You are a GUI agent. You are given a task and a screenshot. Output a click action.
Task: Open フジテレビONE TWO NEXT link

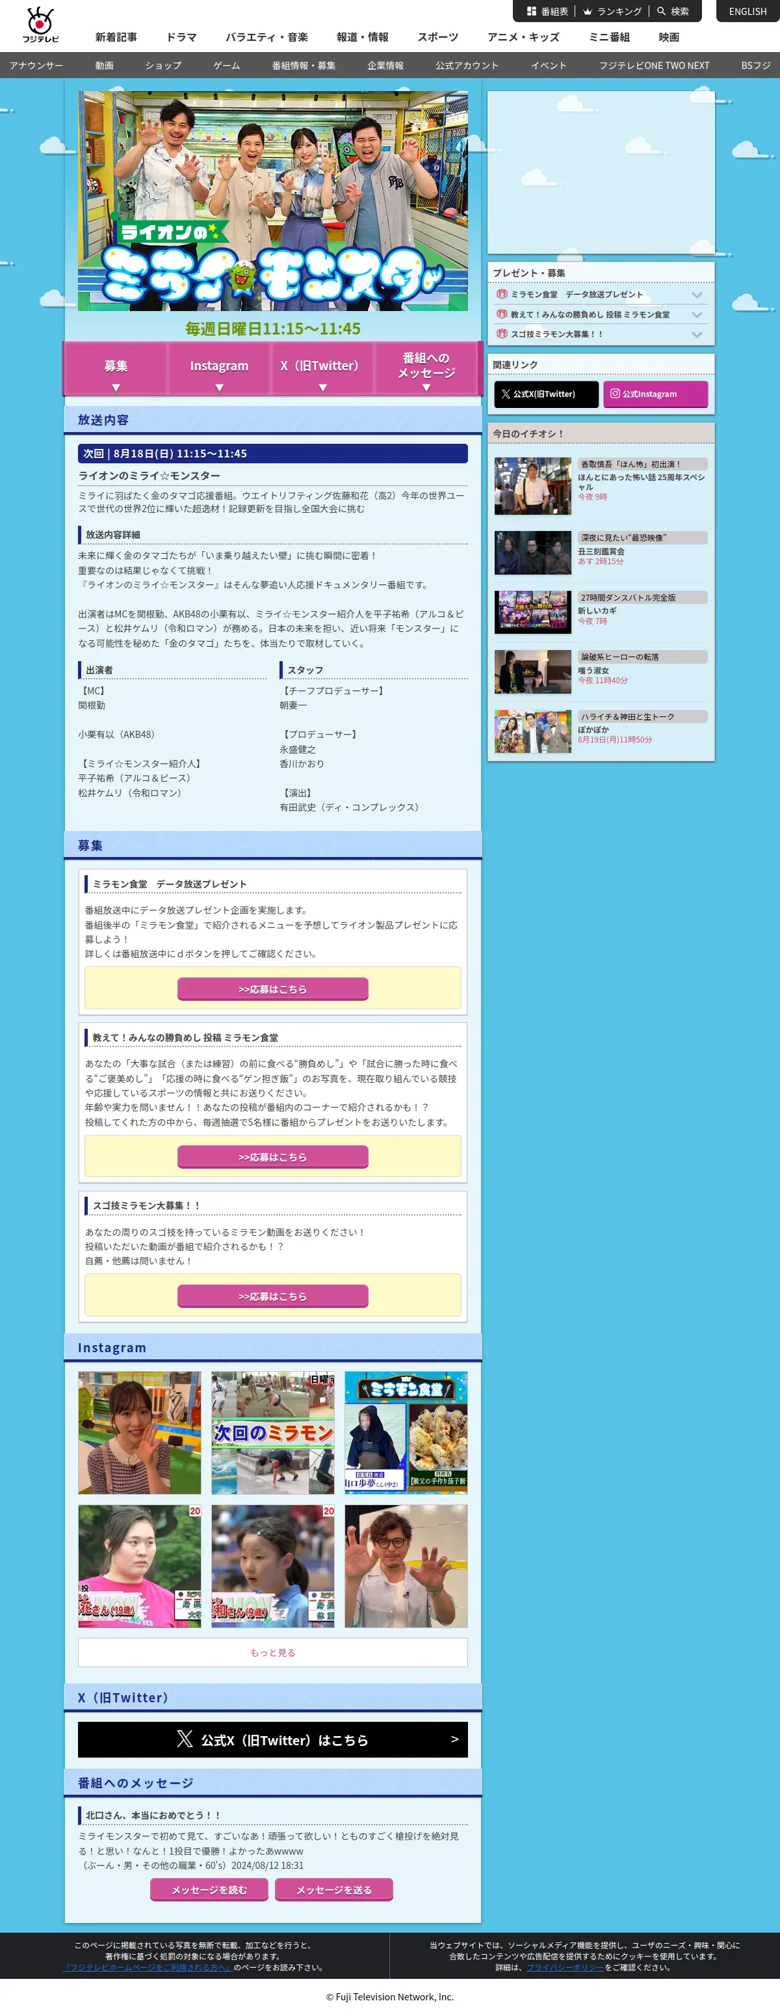[655, 65]
